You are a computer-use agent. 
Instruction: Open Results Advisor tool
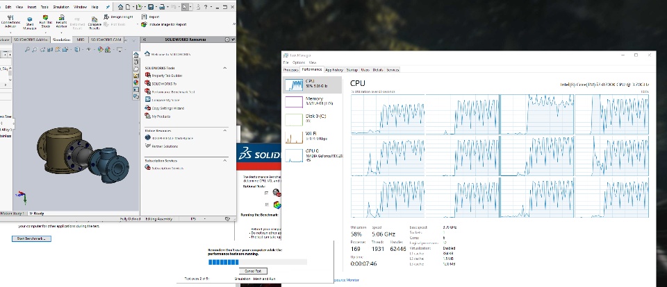coord(62,20)
